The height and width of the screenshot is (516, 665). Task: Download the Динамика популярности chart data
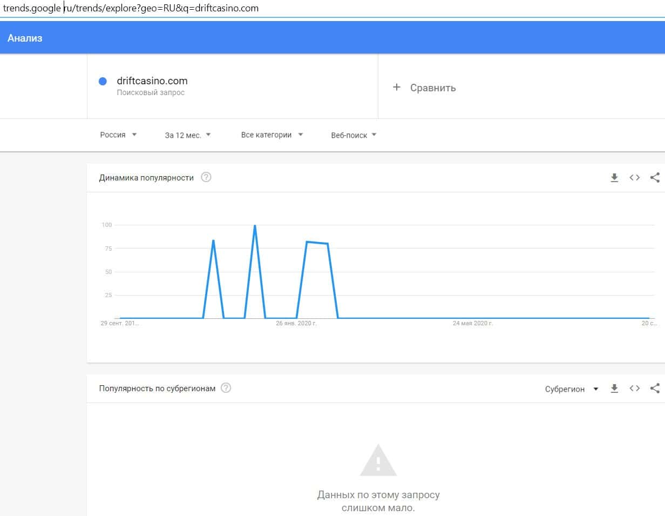[x=614, y=177]
